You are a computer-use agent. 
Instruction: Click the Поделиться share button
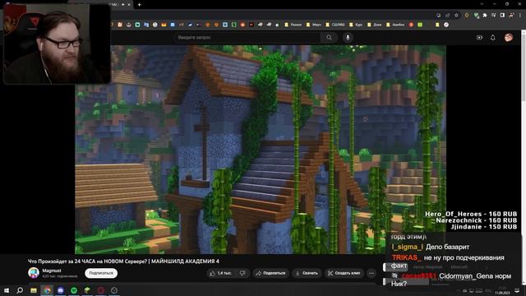pyautogui.click(x=270, y=273)
